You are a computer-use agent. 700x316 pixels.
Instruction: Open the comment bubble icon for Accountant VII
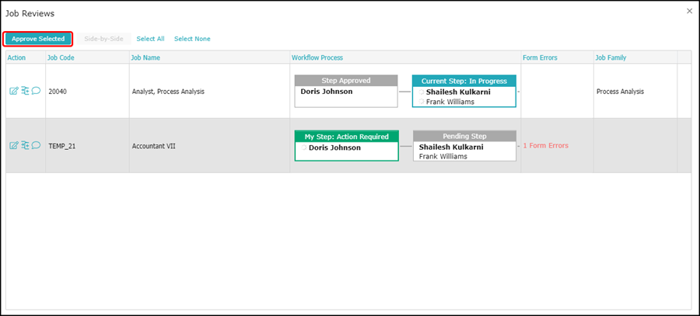click(36, 145)
